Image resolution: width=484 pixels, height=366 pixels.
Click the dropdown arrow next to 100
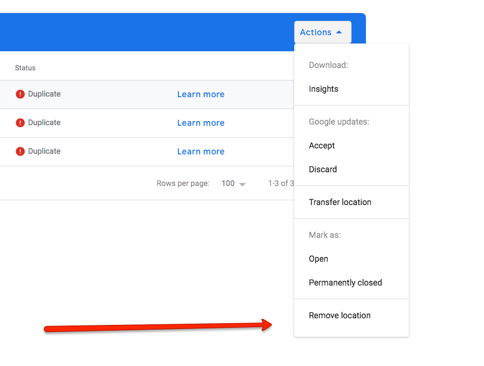pos(243,184)
